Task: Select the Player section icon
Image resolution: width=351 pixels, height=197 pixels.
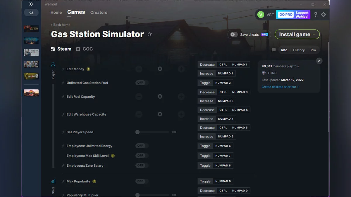Action: coord(53,64)
